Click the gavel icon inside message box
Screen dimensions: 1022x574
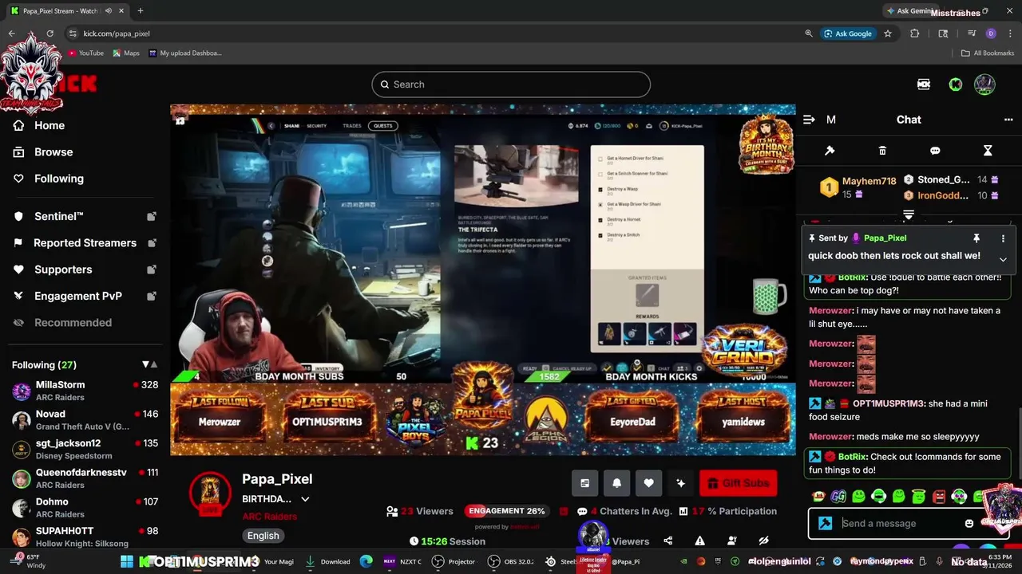click(x=826, y=524)
